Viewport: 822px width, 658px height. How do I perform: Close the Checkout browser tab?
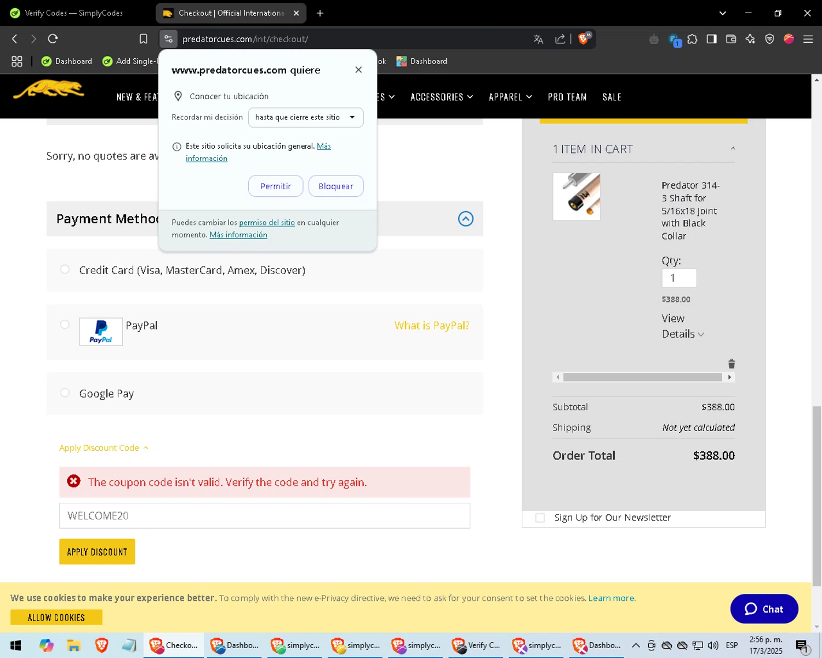296,13
